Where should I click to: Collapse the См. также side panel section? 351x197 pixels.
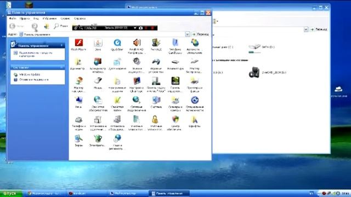[x=61, y=67]
